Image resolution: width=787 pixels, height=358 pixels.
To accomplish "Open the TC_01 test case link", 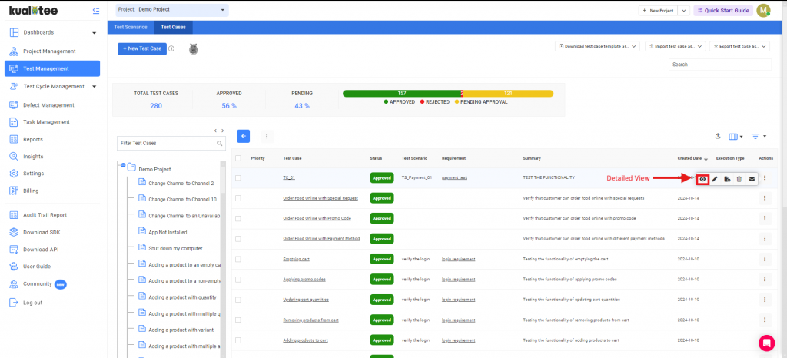I will (289, 178).
